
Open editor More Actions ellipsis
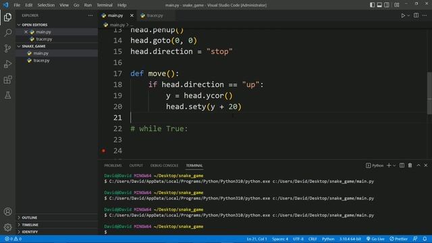(425, 16)
